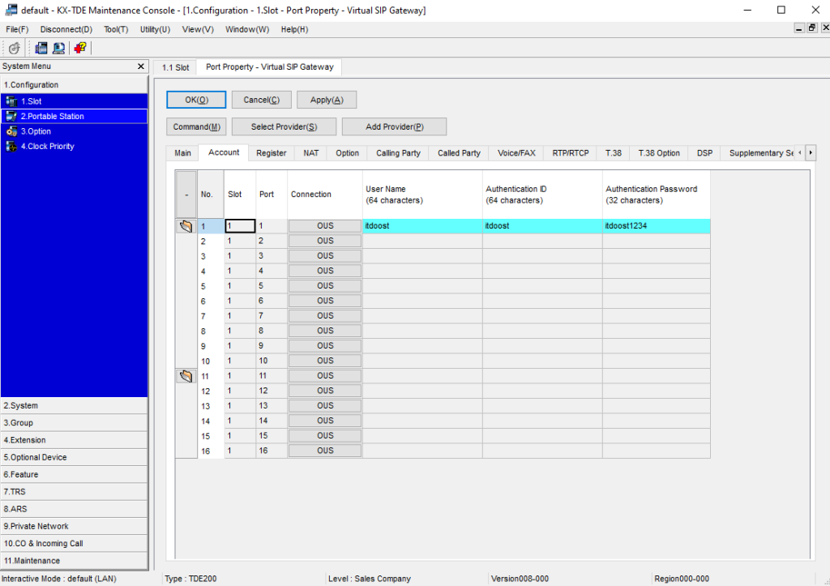
Task: Expand the 4.Extension menu section
Action: pyautogui.click(x=74, y=440)
